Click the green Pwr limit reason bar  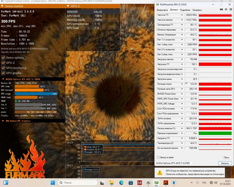click(x=215, y=133)
